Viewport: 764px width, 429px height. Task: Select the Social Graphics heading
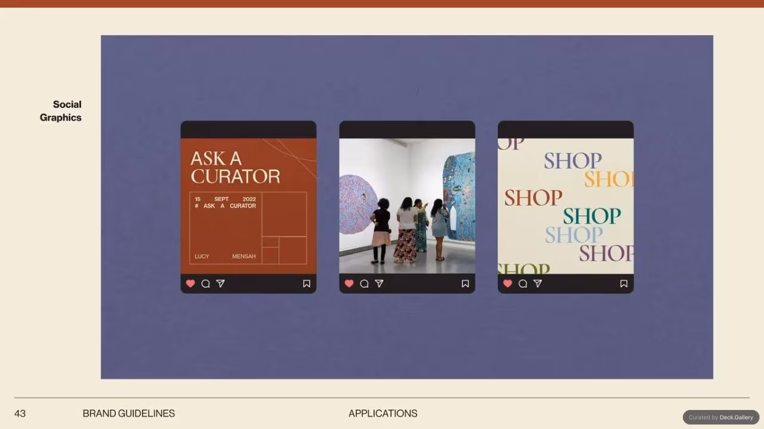coord(61,111)
